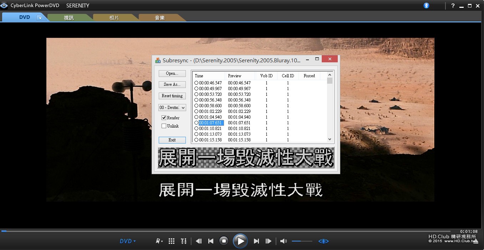Click the Reset timing button
The width and height of the screenshot is (484, 250).
[x=172, y=96]
